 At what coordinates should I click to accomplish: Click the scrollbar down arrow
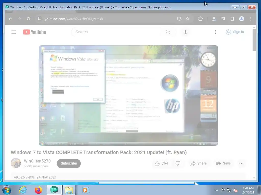tap(254, 178)
